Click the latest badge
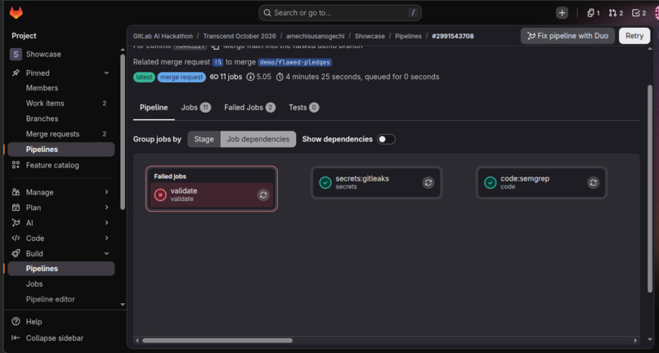659x353 pixels. click(144, 78)
